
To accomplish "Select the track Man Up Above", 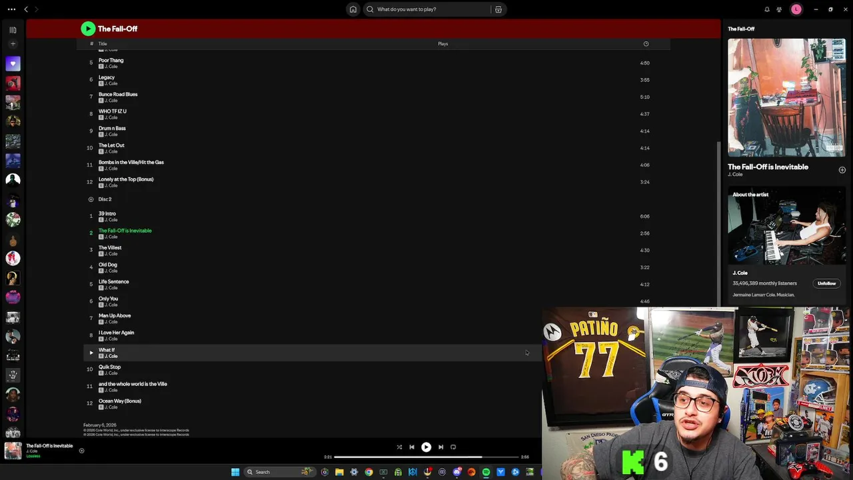I will [115, 315].
